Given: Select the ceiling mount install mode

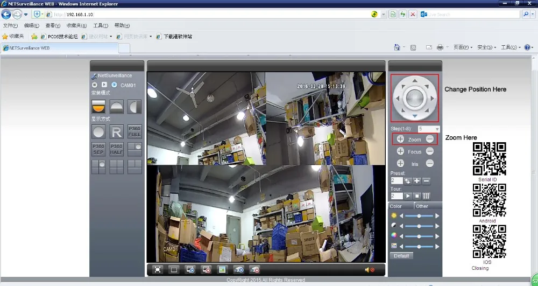Looking at the screenshot, I should tap(98, 107).
